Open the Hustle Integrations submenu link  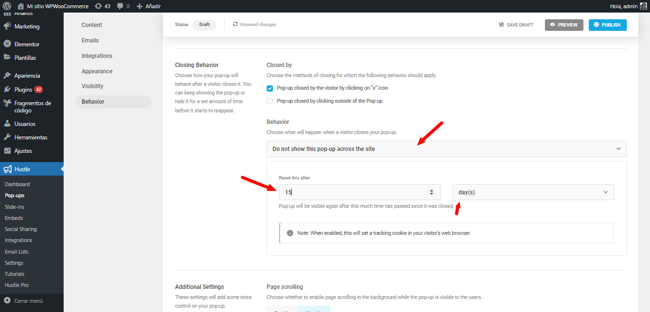(x=18, y=240)
